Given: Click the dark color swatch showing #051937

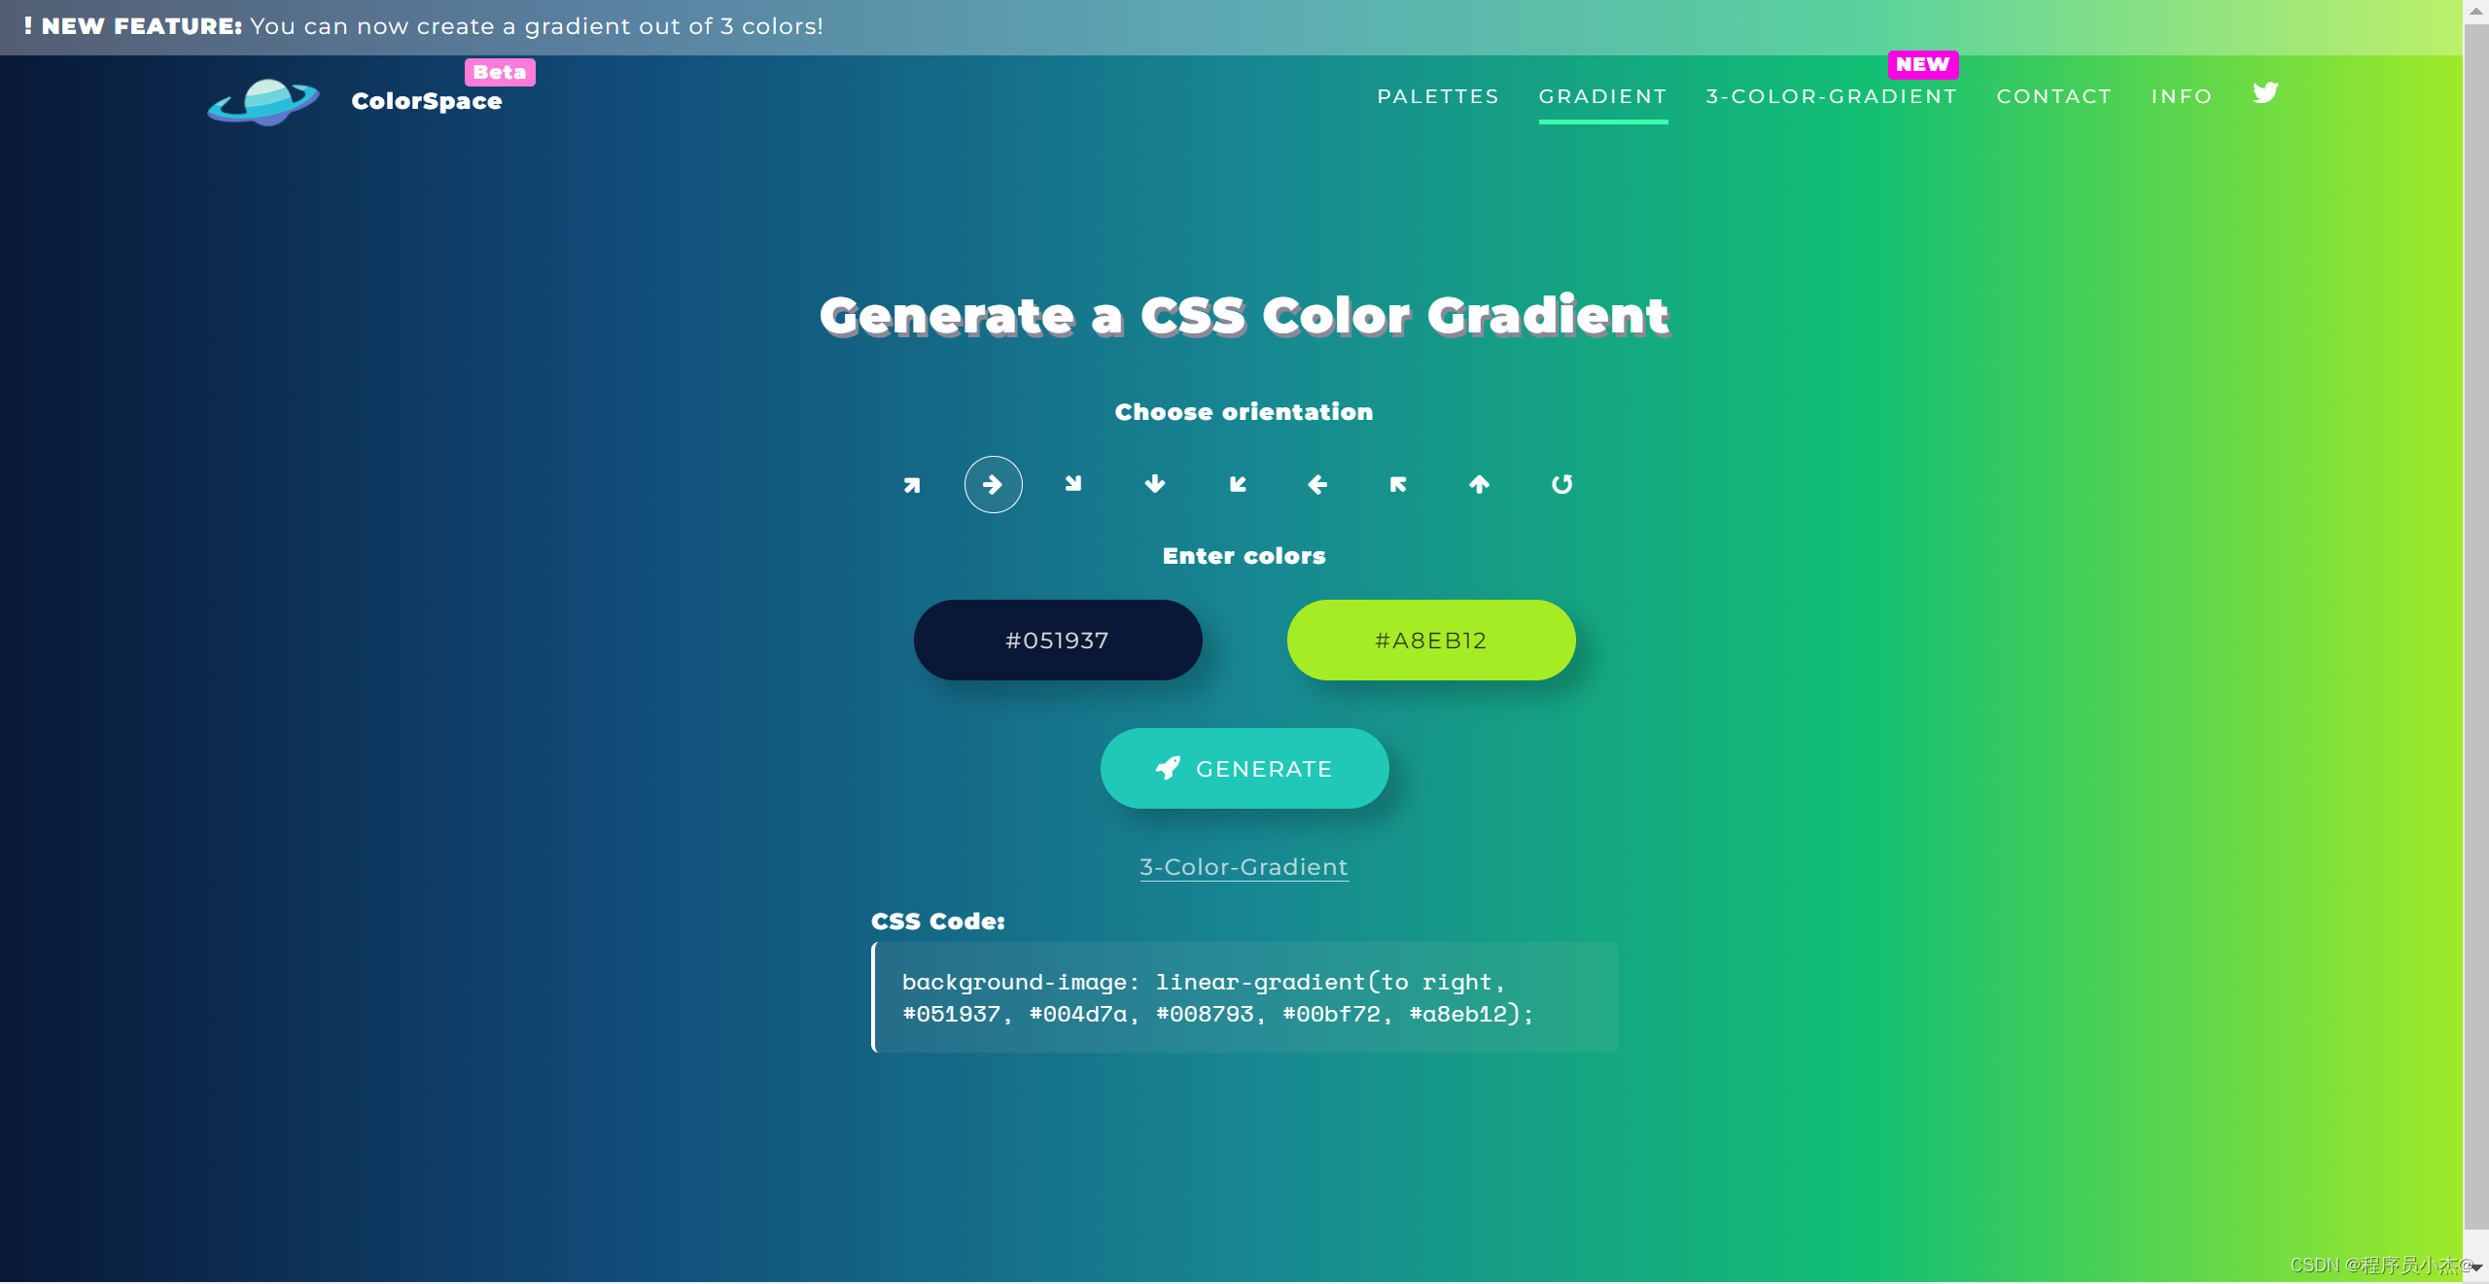Looking at the screenshot, I should tap(1055, 639).
